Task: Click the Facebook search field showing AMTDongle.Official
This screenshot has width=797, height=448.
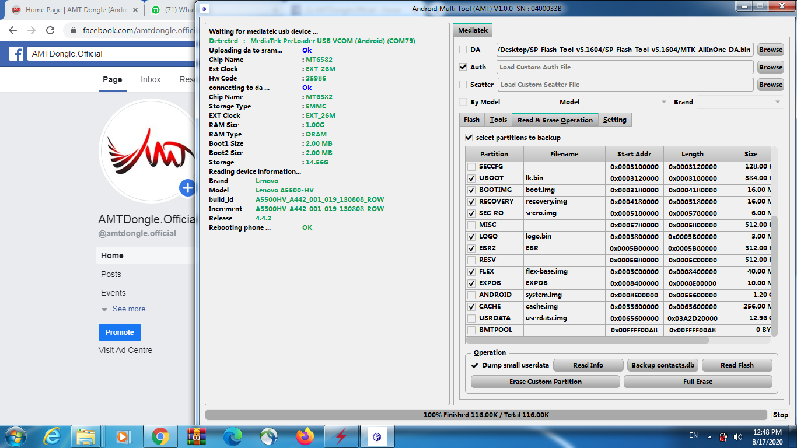Action: pos(111,54)
